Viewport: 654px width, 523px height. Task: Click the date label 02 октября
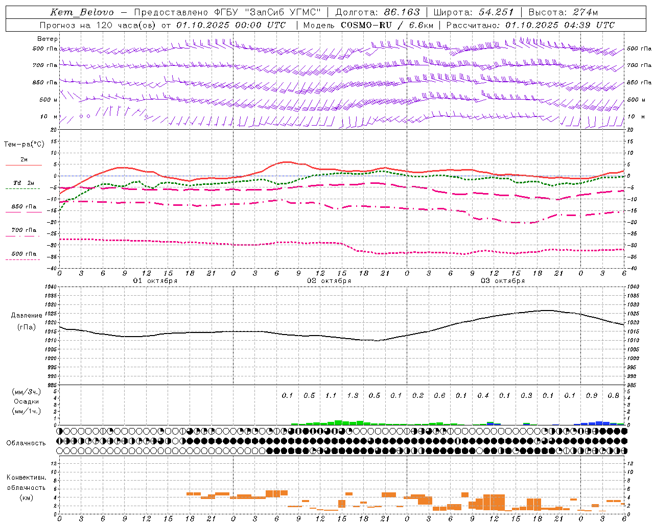coord(329,281)
